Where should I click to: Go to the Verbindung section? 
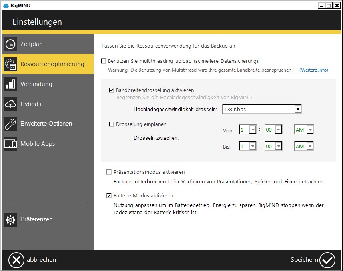pos(48,84)
